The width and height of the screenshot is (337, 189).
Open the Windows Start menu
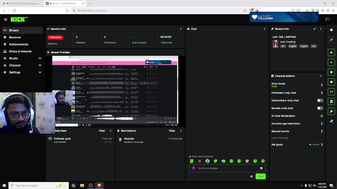pyautogui.click(x=4, y=186)
